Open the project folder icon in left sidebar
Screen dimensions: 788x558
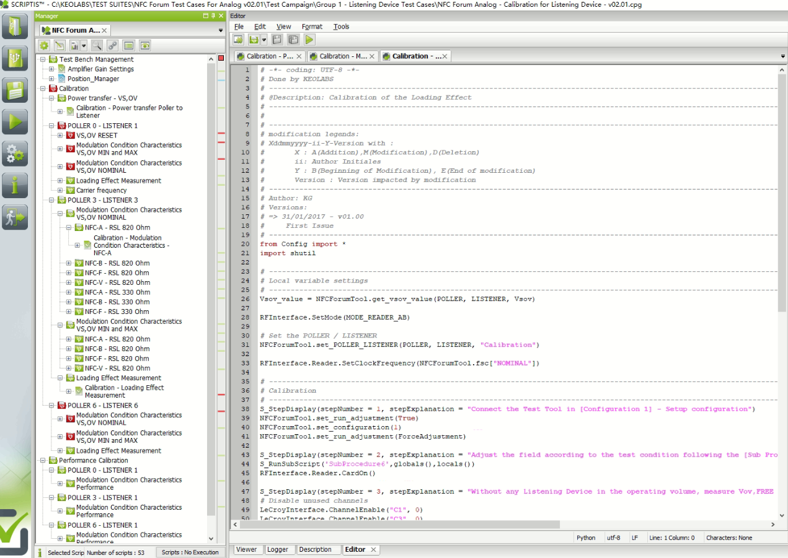pyautogui.click(x=15, y=25)
